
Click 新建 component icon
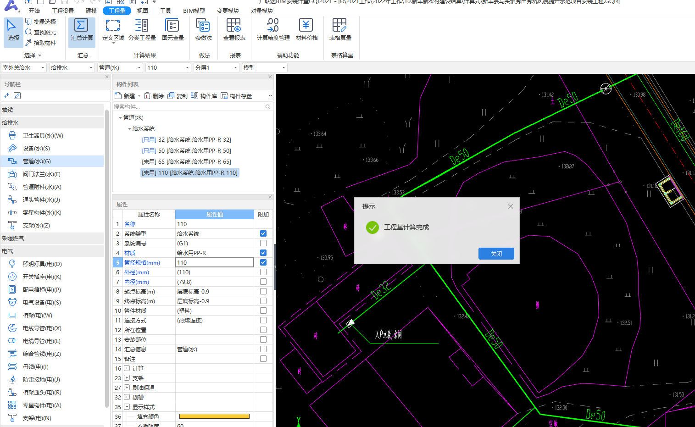118,95
